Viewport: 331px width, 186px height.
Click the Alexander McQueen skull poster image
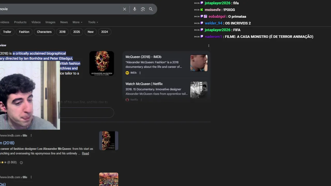click(x=102, y=63)
